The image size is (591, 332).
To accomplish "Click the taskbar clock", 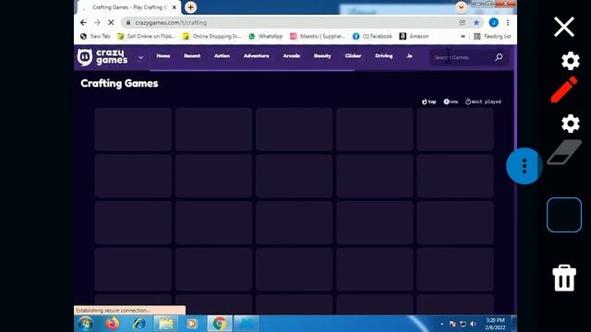I will 495,324.
